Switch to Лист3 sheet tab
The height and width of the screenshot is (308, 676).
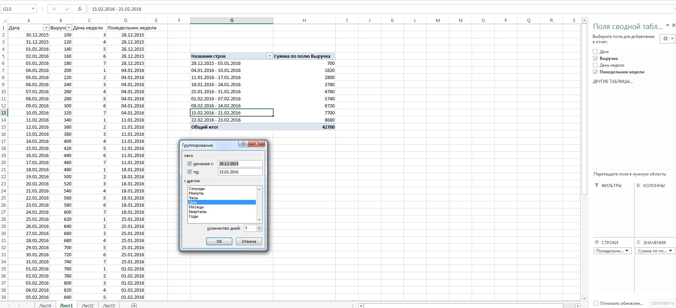(109, 305)
